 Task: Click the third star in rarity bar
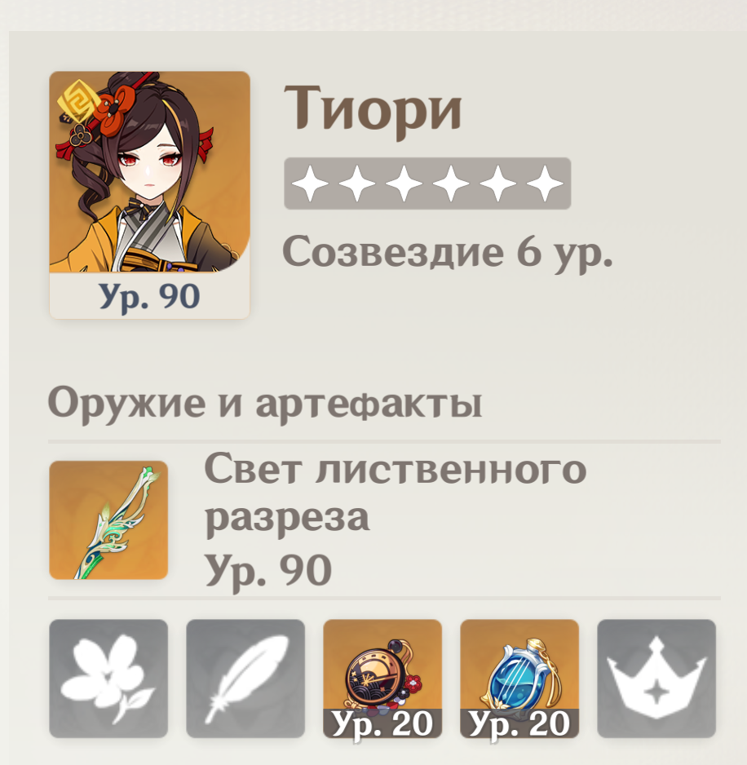(404, 184)
